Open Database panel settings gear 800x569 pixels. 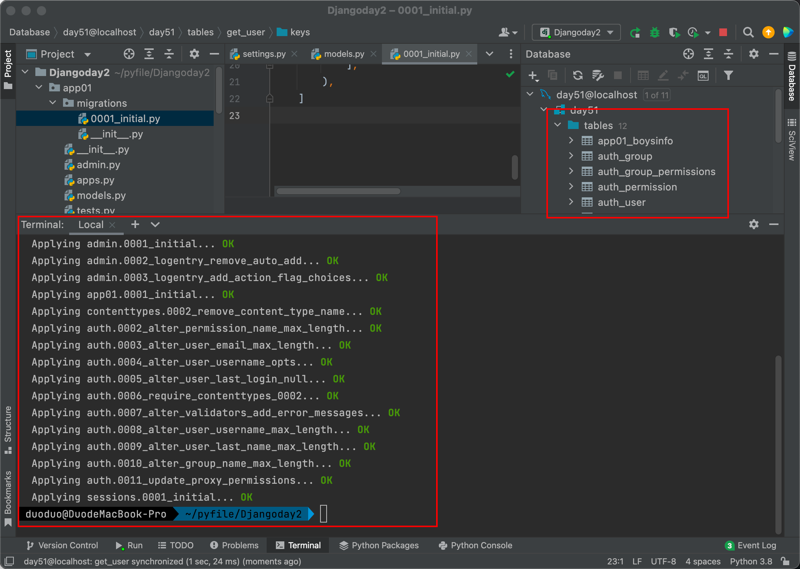pyautogui.click(x=754, y=54)
